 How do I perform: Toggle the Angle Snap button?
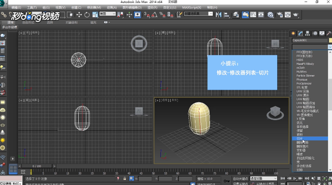pyautogui.click(x=154, y=15)
